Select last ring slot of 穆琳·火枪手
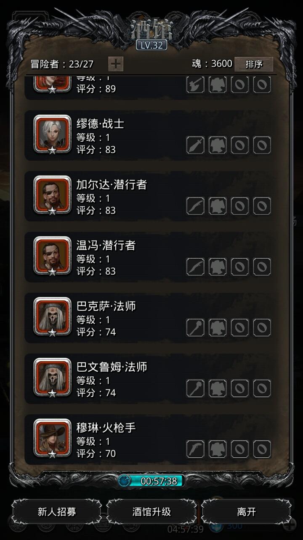This screenshot has width=303, height=540. point(262,449)
